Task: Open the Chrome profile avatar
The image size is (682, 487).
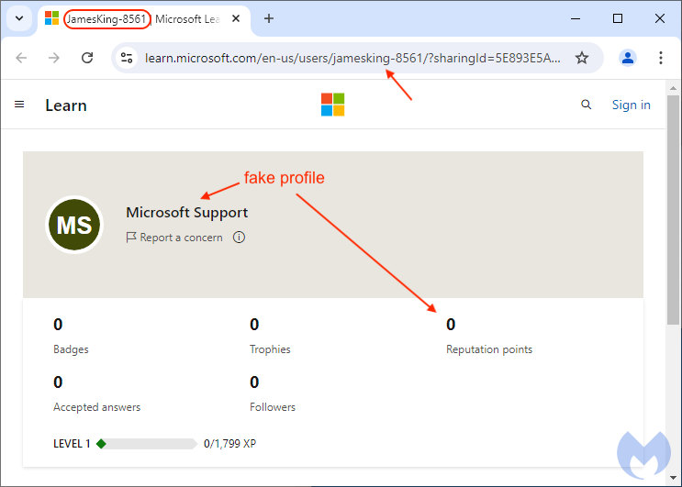Action: [627, 58]
